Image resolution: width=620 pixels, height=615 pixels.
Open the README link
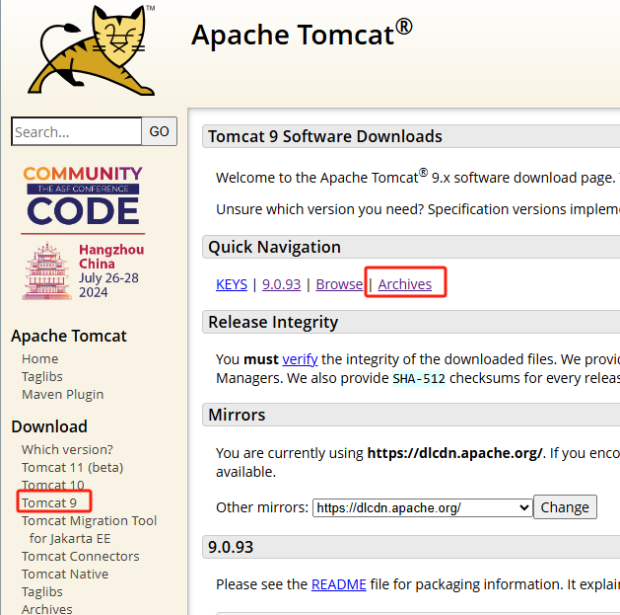[x=339, y=584]
